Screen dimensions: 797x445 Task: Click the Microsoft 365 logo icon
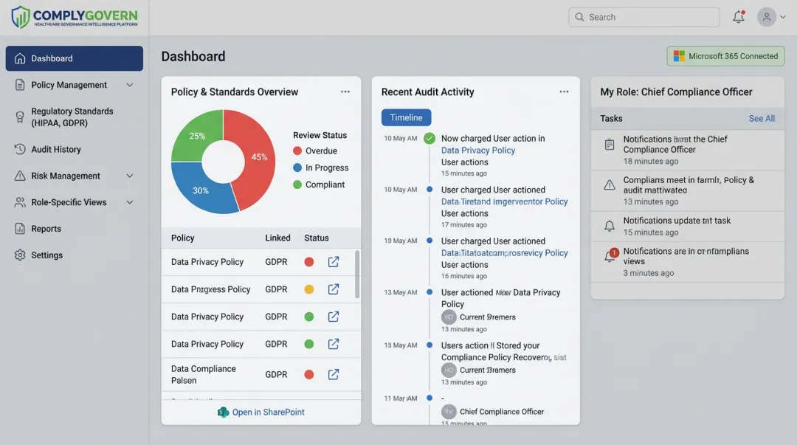coord(679,56)
